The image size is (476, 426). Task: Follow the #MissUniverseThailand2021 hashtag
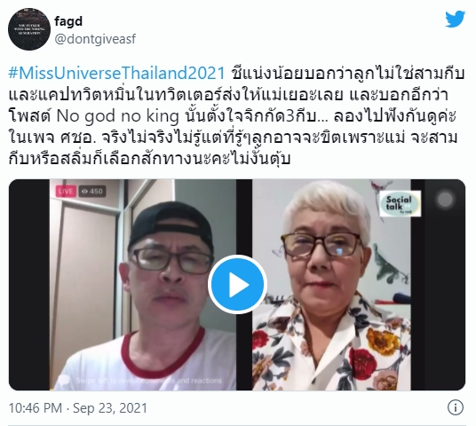click(x=117, y=74)
